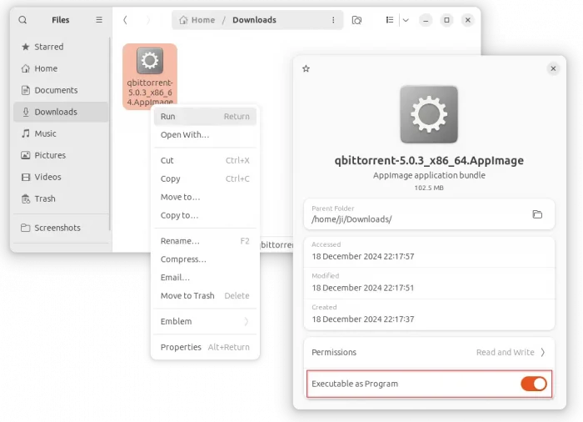Image resolution: width=583 pixels, height=422 pixels.
Task: Open the path bar three-dot menu
Action: [333, 20]
